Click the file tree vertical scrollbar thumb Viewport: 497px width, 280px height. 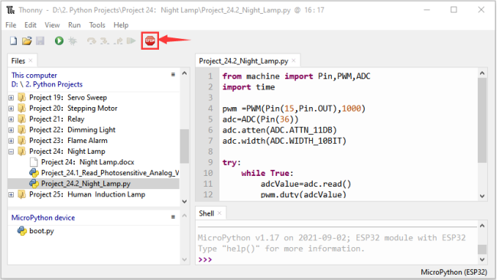click(x=184, y=146)
